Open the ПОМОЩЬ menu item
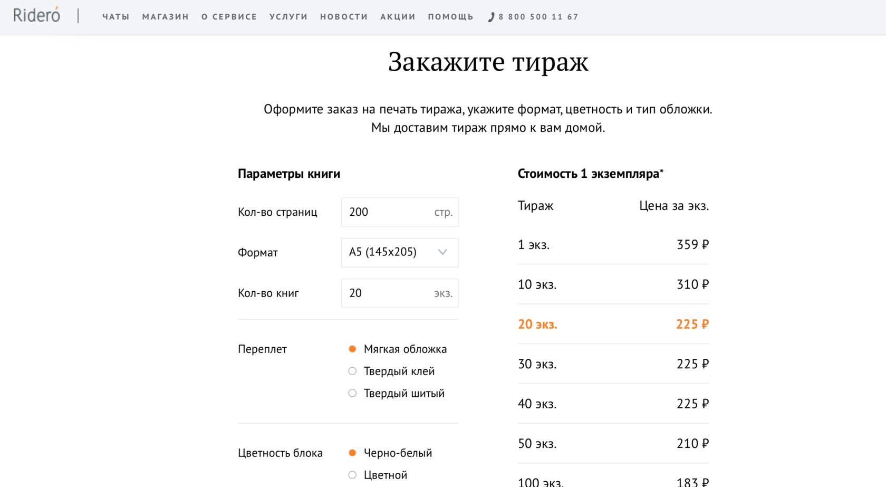This screenshot has height=487, width=886. coord(451,17)
